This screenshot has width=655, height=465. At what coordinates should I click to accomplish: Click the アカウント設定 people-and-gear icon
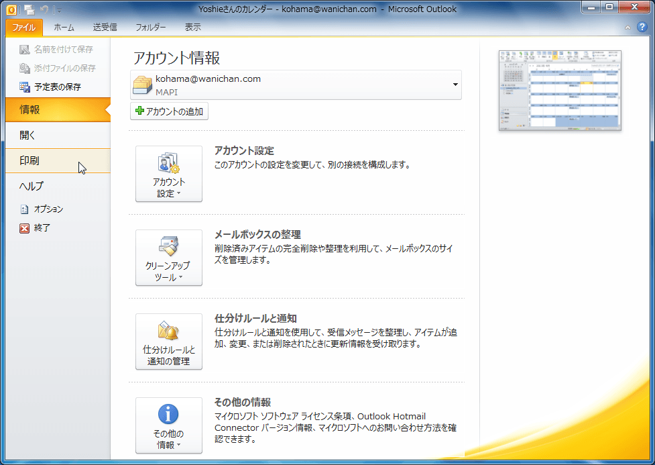(169, 163)
